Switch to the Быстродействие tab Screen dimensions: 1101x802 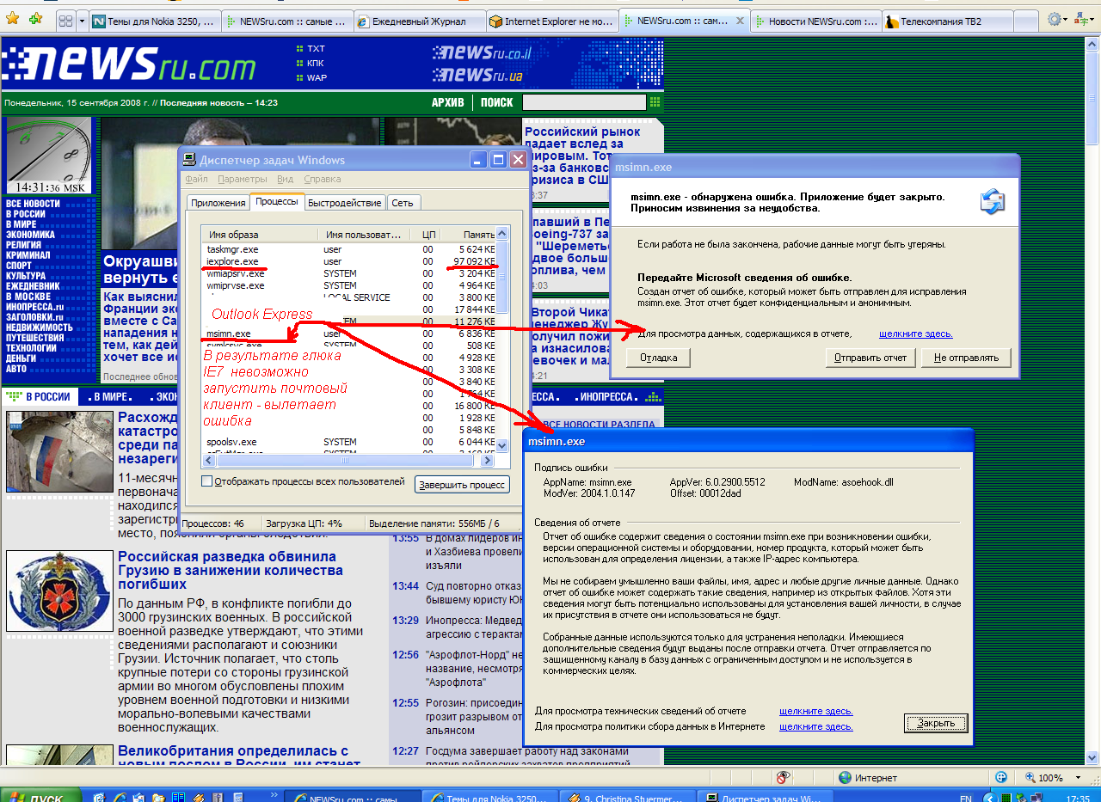(x=344, y=203)
